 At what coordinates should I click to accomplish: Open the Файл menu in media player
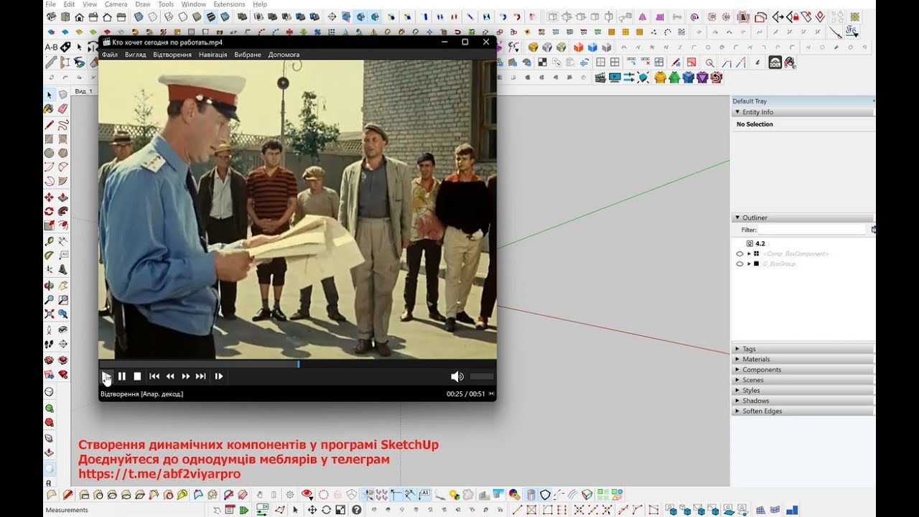click(110, 55)
